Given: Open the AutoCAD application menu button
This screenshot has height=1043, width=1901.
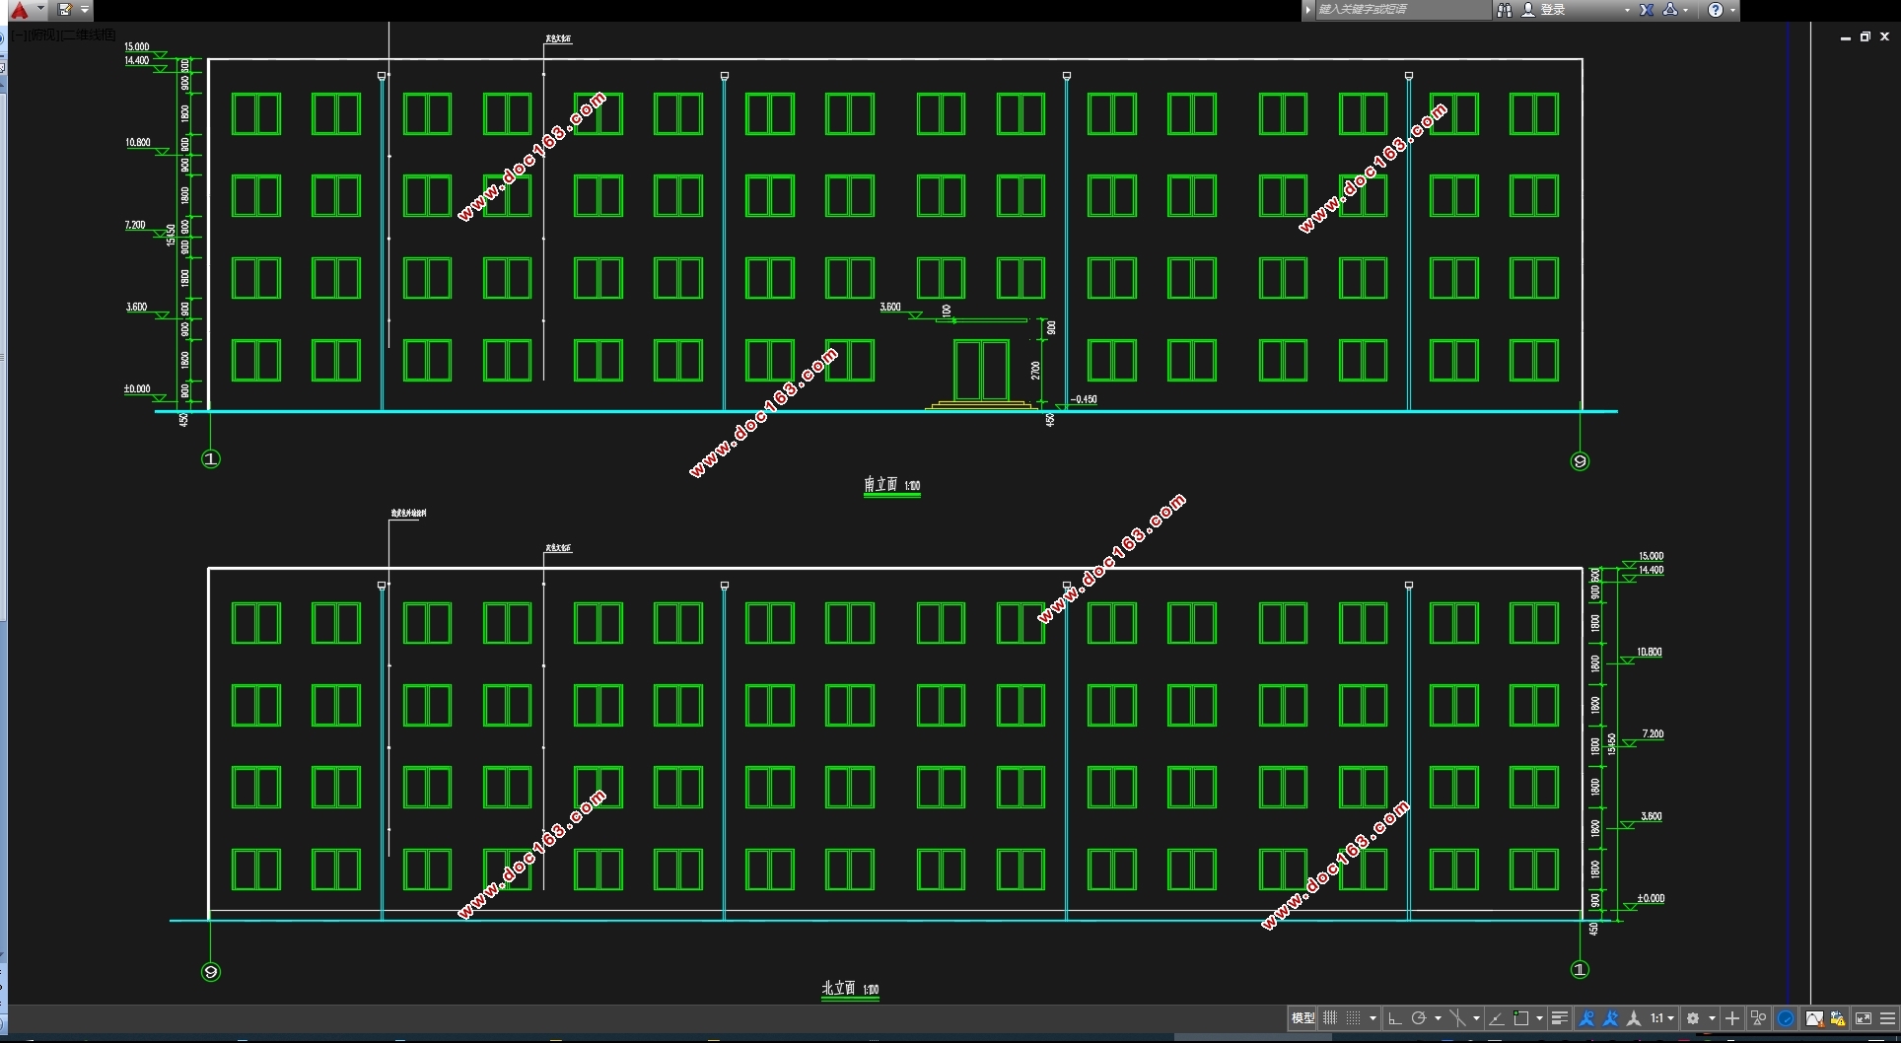Looking at the screenshot, I should click(x=20, y=10).
